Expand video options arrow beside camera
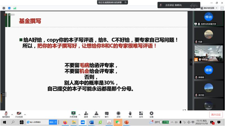Screen dimensions: 225x126 tap(25, 115)
